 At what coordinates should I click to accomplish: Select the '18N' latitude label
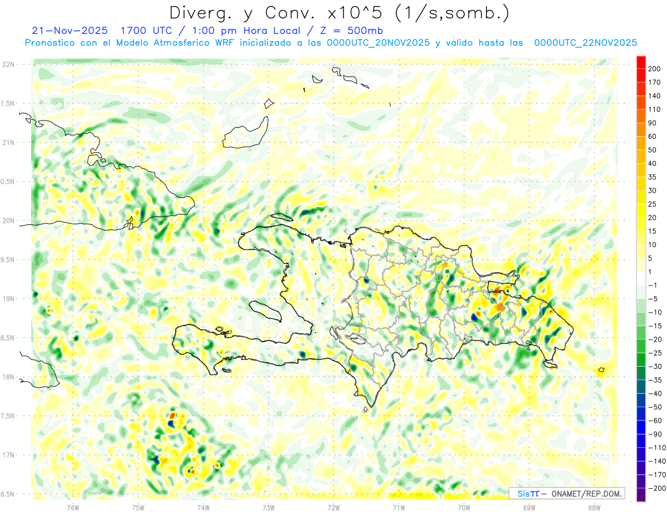(8, 377)
